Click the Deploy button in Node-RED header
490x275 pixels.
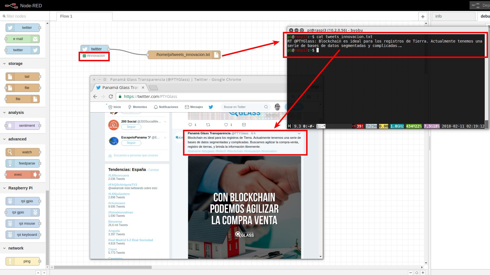point(480,5)
